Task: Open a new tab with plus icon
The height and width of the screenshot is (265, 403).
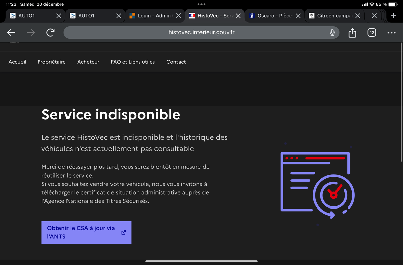Action: tap(394, 16)
